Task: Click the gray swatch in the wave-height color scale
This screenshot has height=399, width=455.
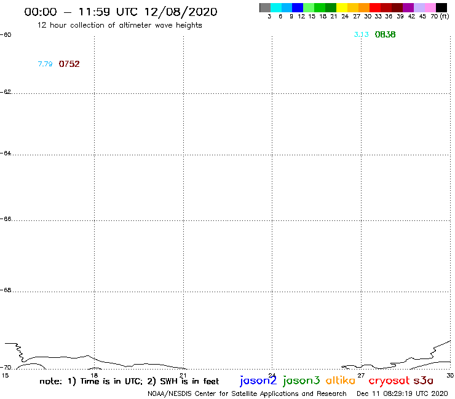Action: (265, 7)
